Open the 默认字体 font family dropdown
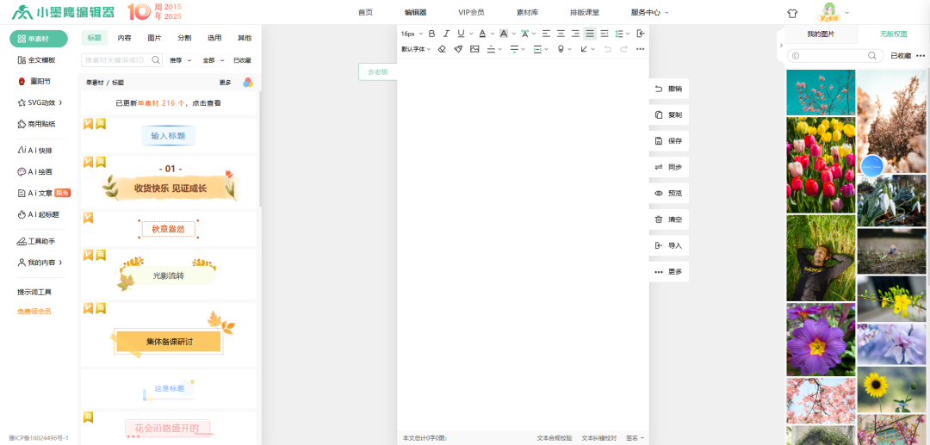 [417, 49]
